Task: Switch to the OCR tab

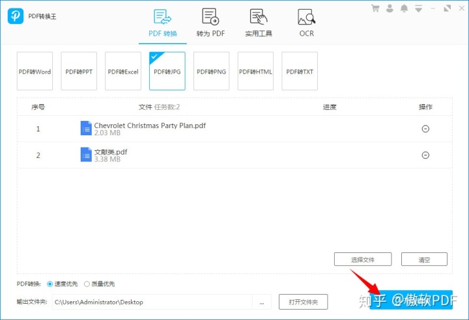Action: click(307, 23)
